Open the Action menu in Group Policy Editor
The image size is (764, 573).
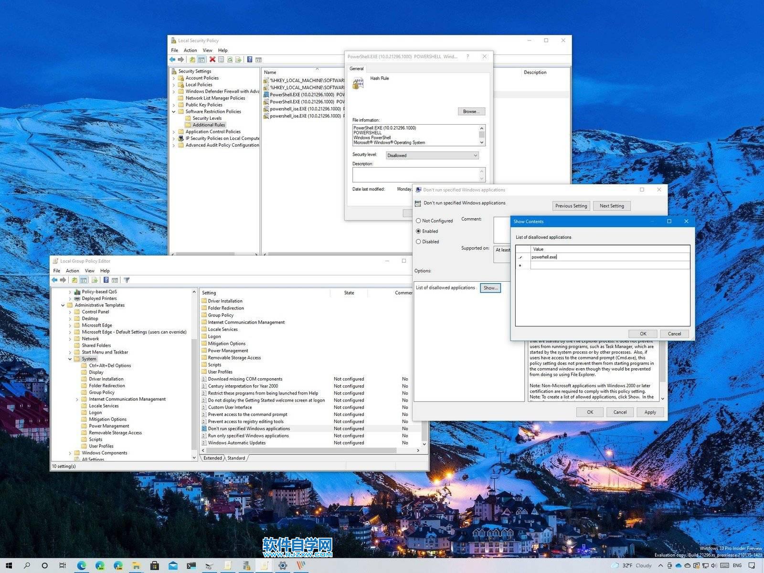tap(72, 270)
